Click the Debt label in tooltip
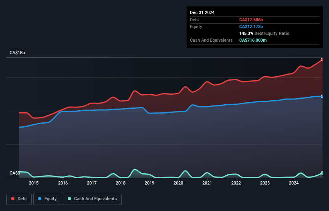329x211 pixels. (x=194, y=20)
